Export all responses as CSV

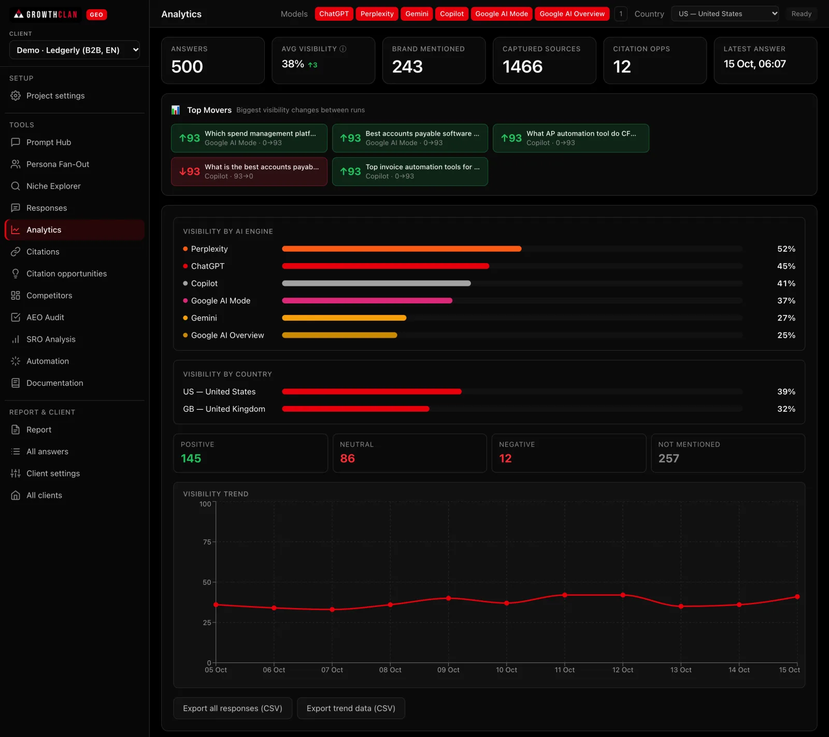click(x=233, y=709)
